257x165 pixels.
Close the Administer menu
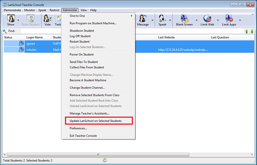(70, 10)
